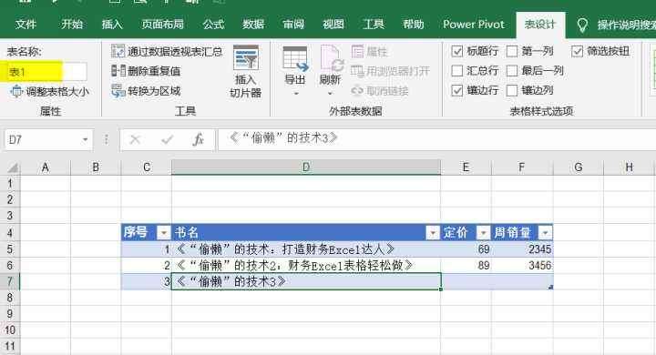Toggle the Header Row (标题行) checkbox
The width and height of the screenshot is (656, 355).
456,52
